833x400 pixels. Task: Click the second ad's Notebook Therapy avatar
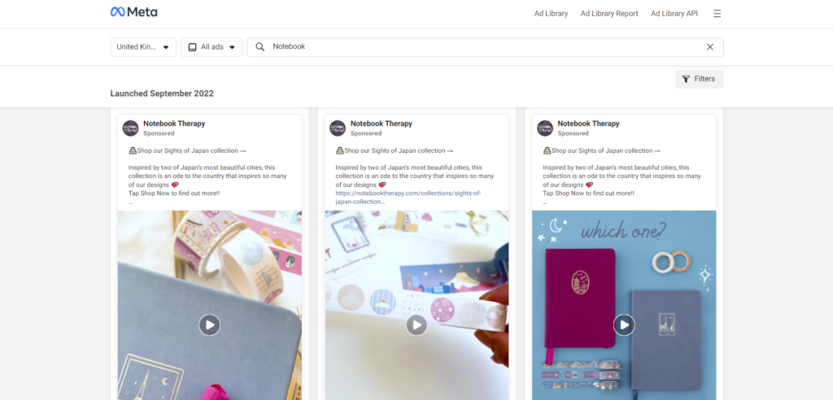point(338,128)
